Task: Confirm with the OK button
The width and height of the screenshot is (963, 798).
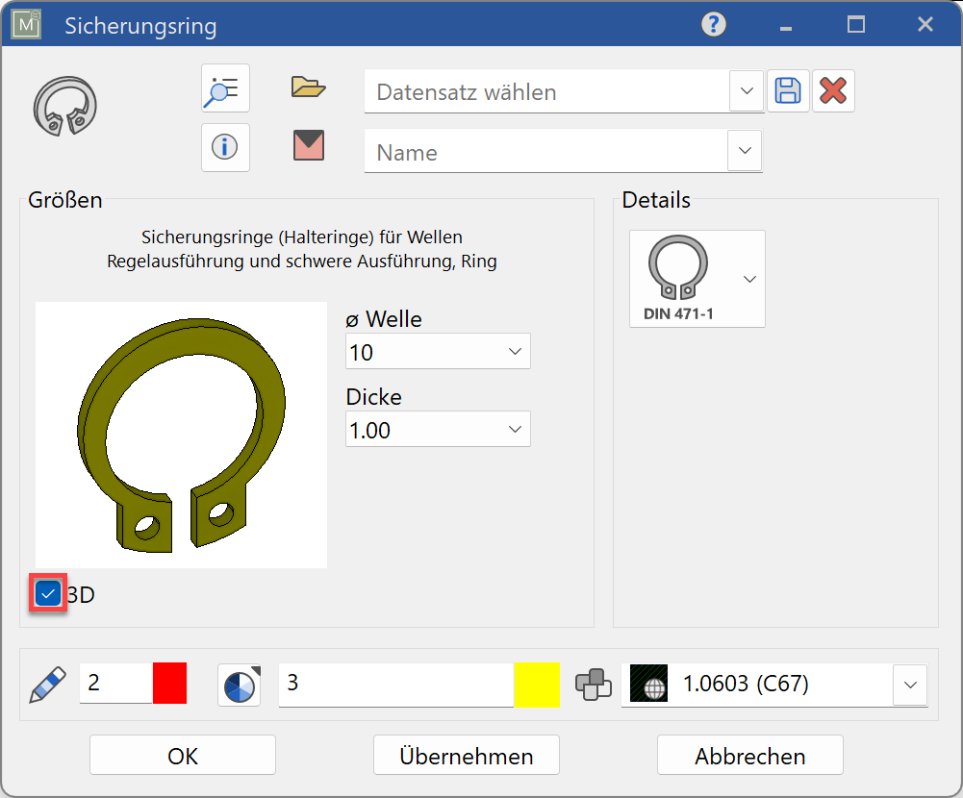Action: [182, 755]
